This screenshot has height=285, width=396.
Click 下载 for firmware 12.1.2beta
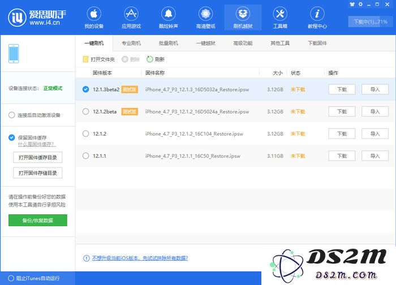[x=342, y=111]
